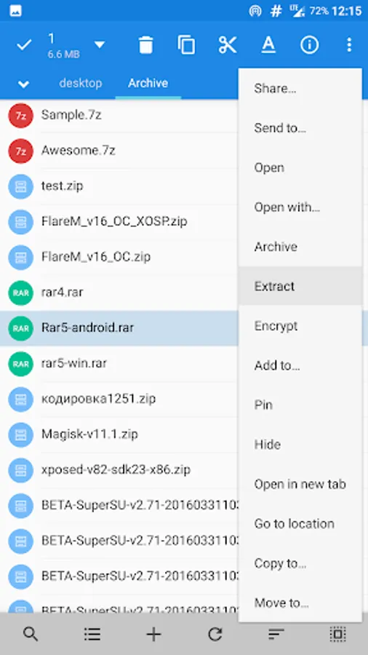Switch to the desktop tab
The height and width of the screenshot is (655, 368).
(81, 83)
